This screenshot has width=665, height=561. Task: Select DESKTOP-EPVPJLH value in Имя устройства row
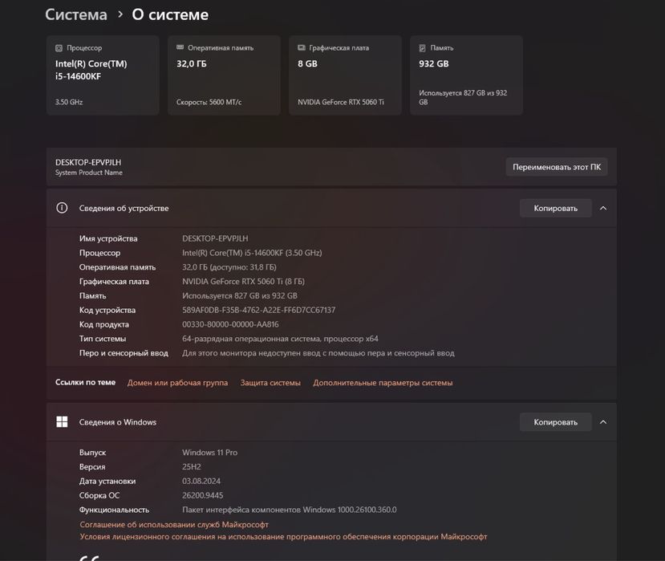(215, 238)
